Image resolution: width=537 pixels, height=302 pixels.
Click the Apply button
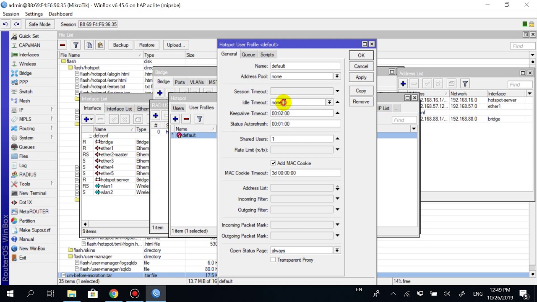[x=361, y=77]
